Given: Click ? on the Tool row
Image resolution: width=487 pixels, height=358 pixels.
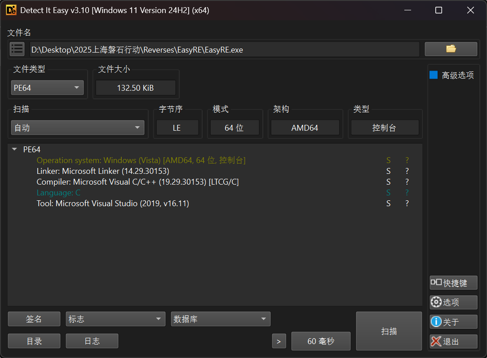Looking at the screenshot, I should click(407, 203).
